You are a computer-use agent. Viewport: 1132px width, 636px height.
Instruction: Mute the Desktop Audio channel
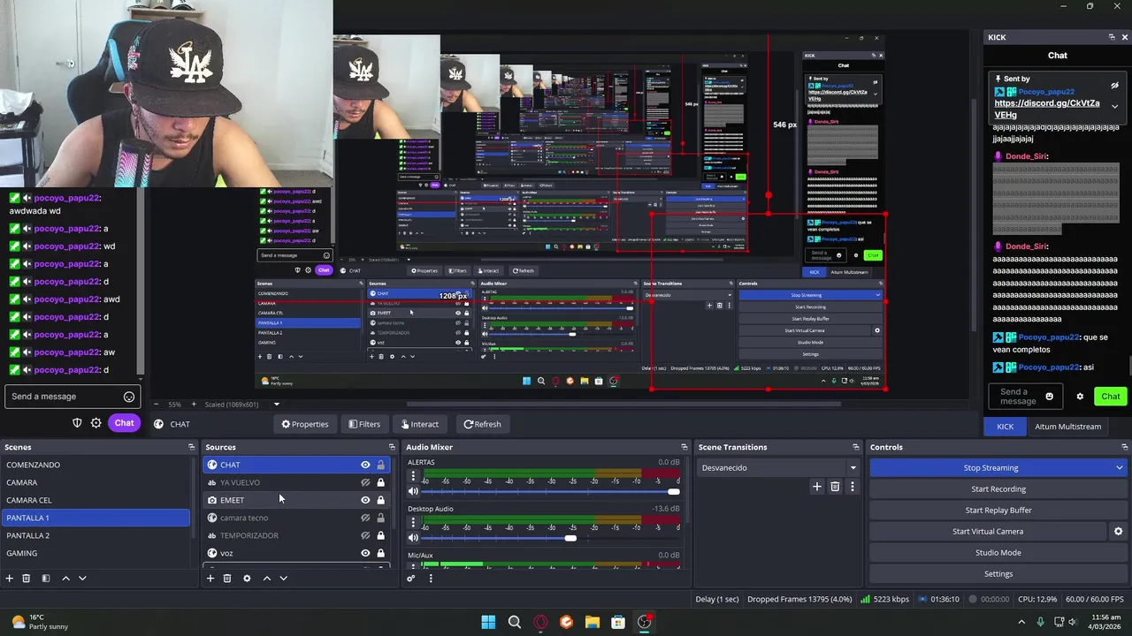[413, 537]
